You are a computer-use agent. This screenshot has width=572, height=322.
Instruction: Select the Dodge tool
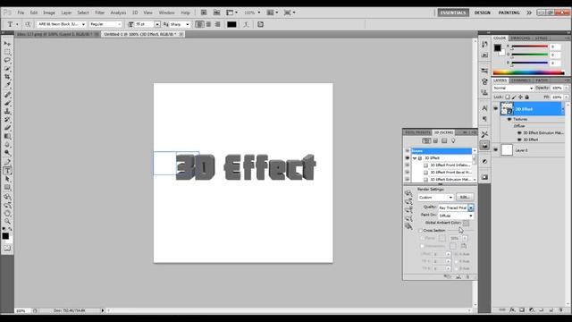tap(7, 153)
